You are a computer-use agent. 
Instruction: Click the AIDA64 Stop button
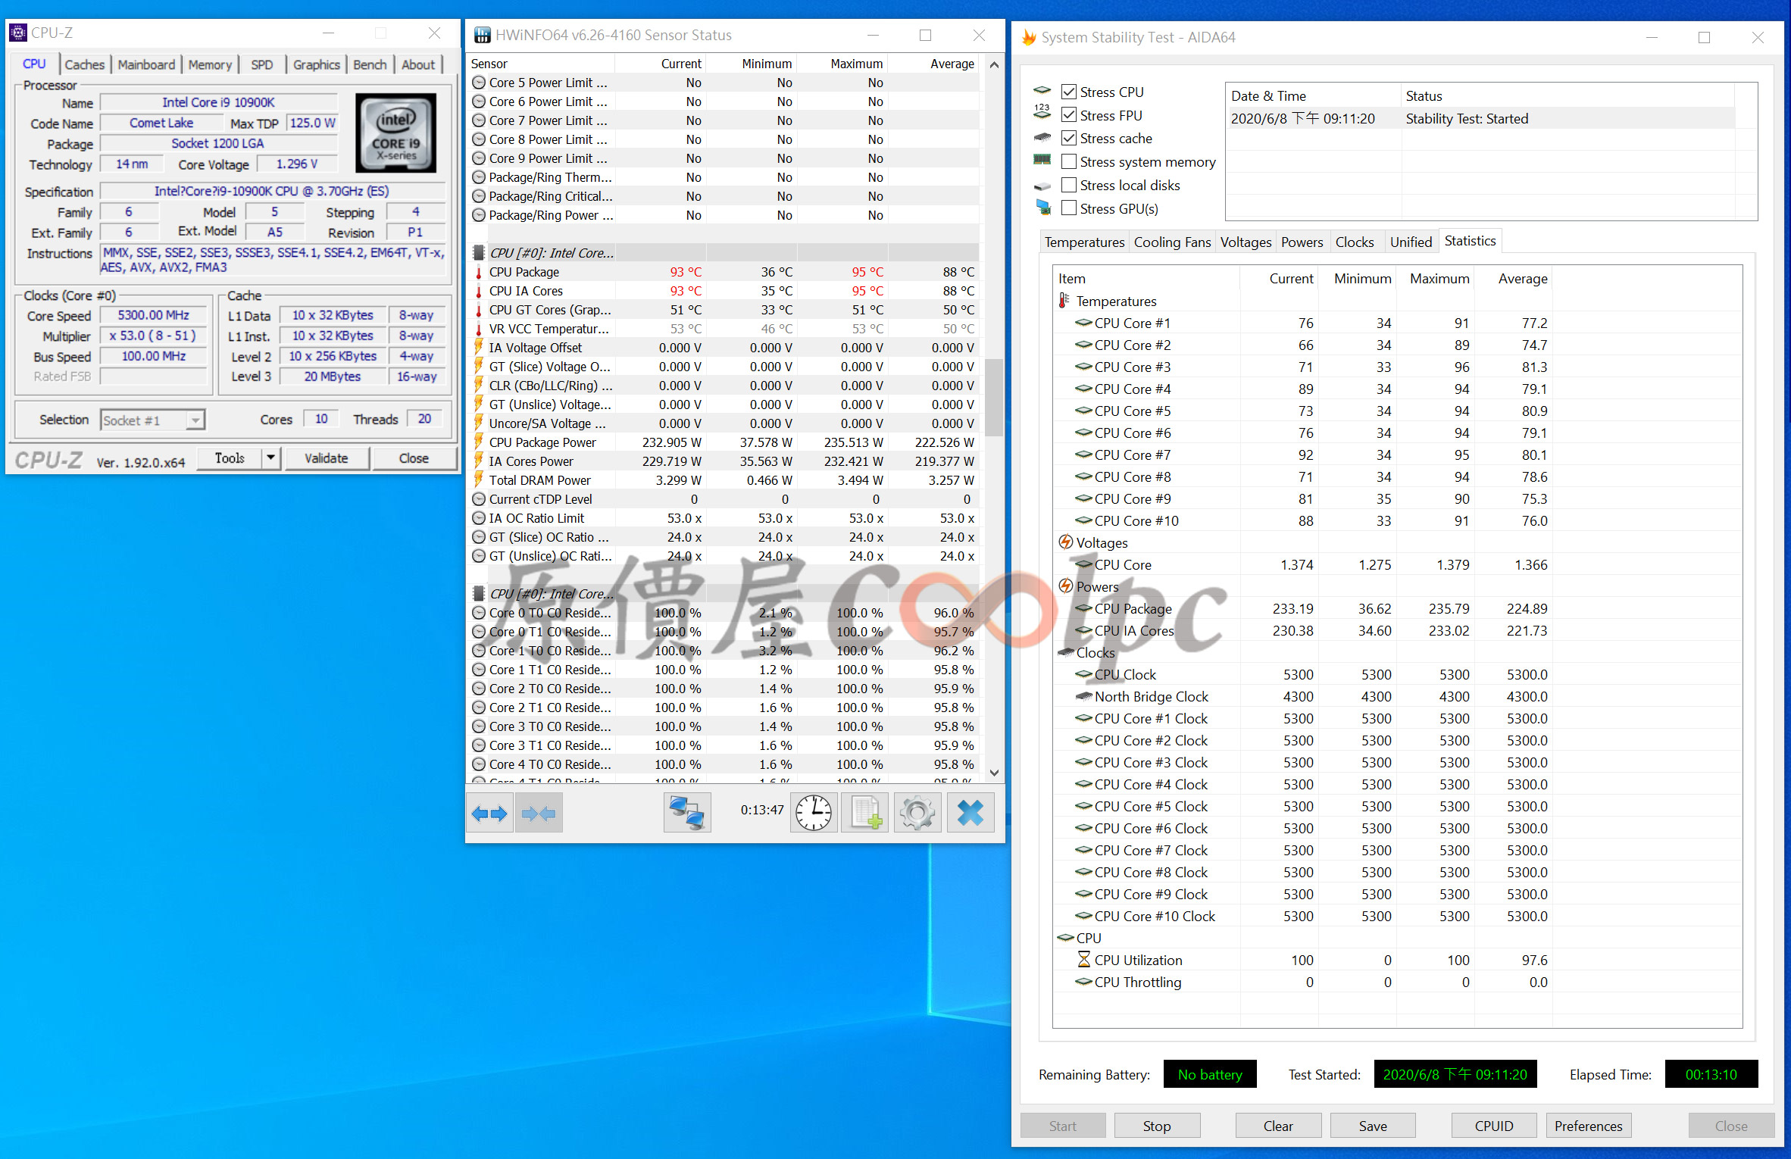[x=1157, y=1126]
